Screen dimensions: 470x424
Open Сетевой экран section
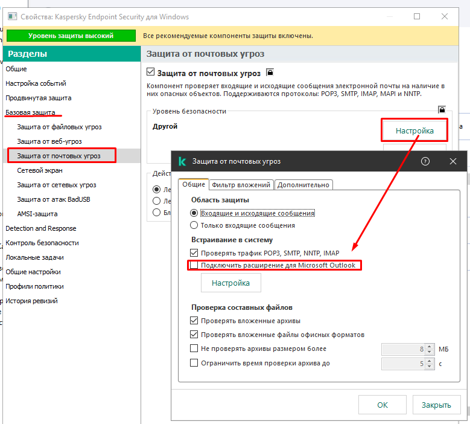(40, 170)
